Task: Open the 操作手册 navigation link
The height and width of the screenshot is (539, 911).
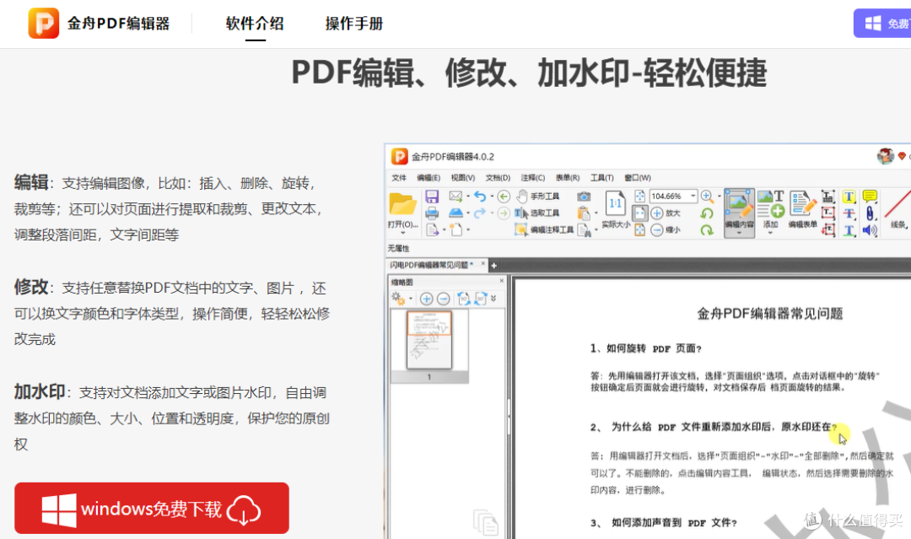Action: [353, 24]
